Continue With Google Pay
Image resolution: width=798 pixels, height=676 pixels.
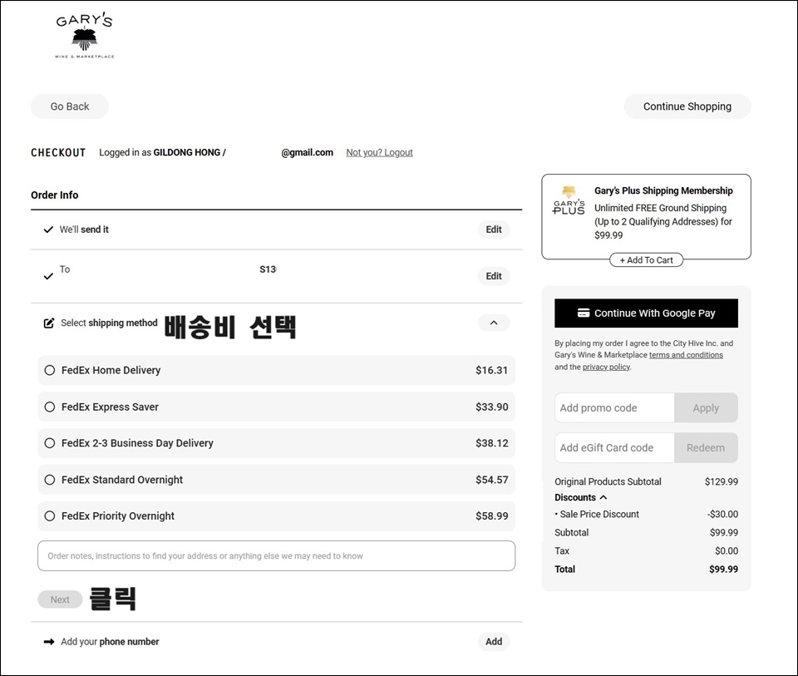coord(647,313)
